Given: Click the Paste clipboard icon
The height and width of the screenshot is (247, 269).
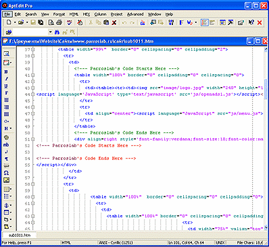Looking at the screenshot, I should click(106, 22).
